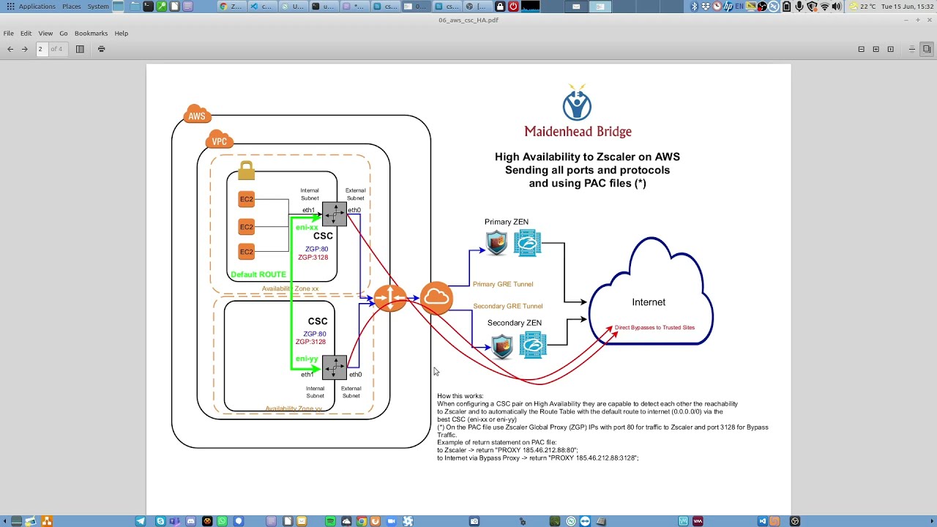Click the microphone tray icon
The width and height of the screenshot is (937, 527).
point(799,7)
